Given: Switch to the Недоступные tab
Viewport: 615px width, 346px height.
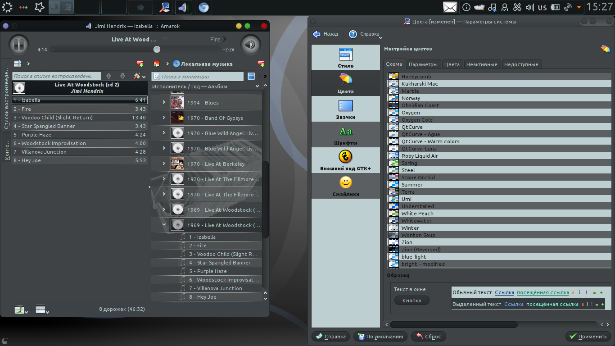Looking at the screenshot, I should [x=521, y=64].
